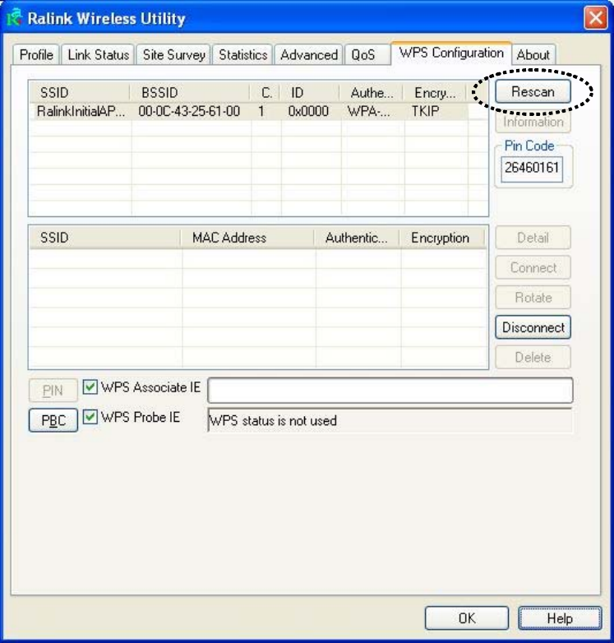614x643 pixels.
Task: Switch to the Profile tab
Action: [36, 54]
